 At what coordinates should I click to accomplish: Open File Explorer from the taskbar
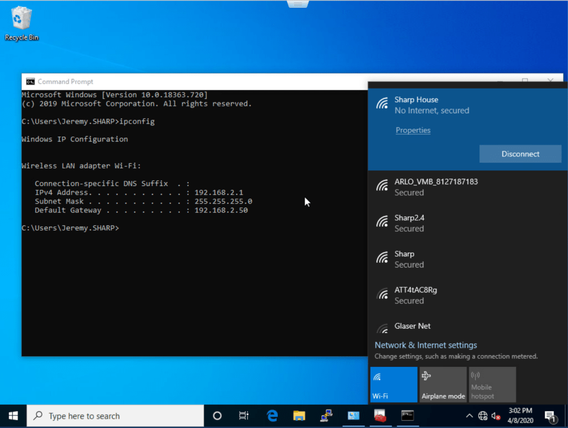point(299,416)
